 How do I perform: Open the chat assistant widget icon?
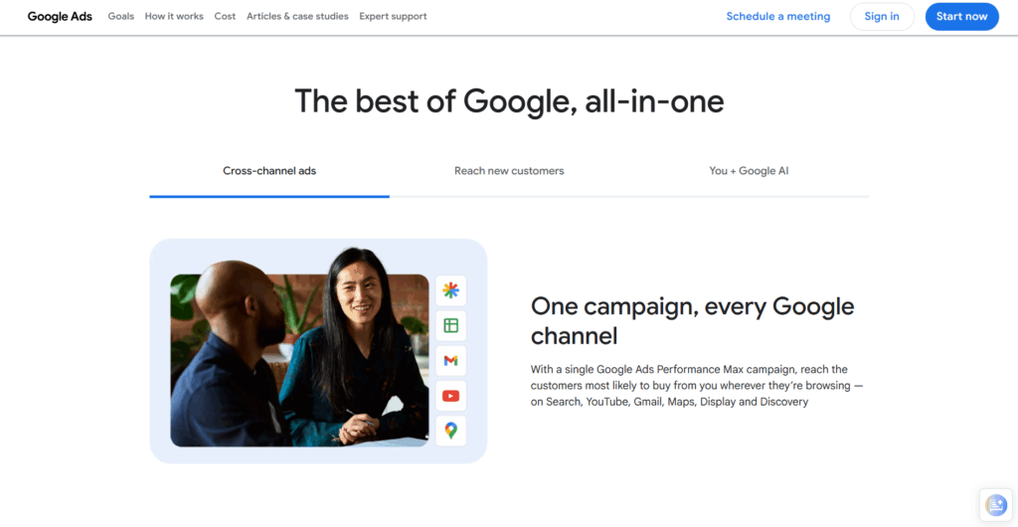point(996,504)
